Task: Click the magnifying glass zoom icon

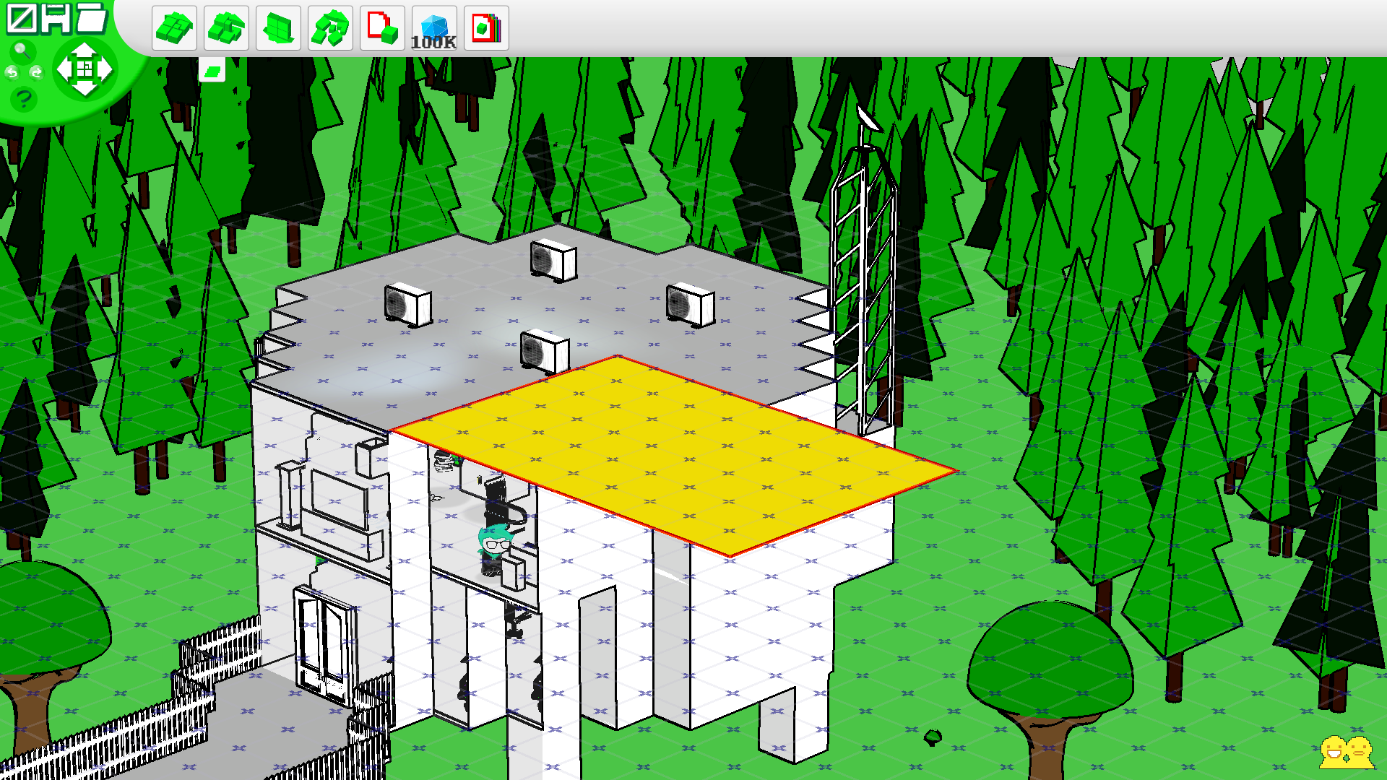Action: (x=22, y=51)
